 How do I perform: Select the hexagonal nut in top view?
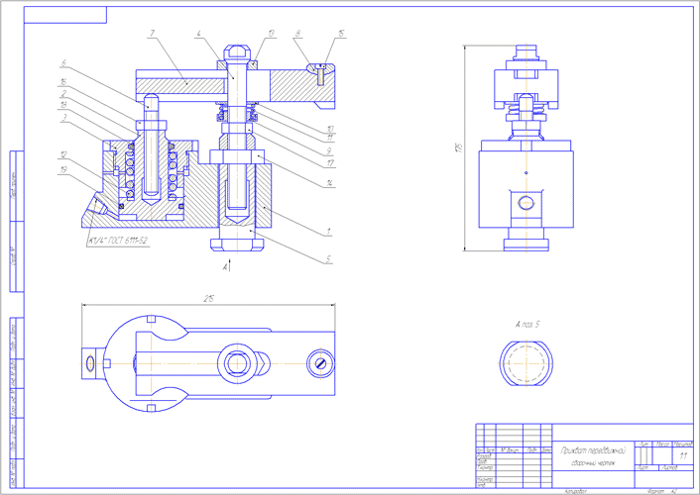(x=237, y=363)
